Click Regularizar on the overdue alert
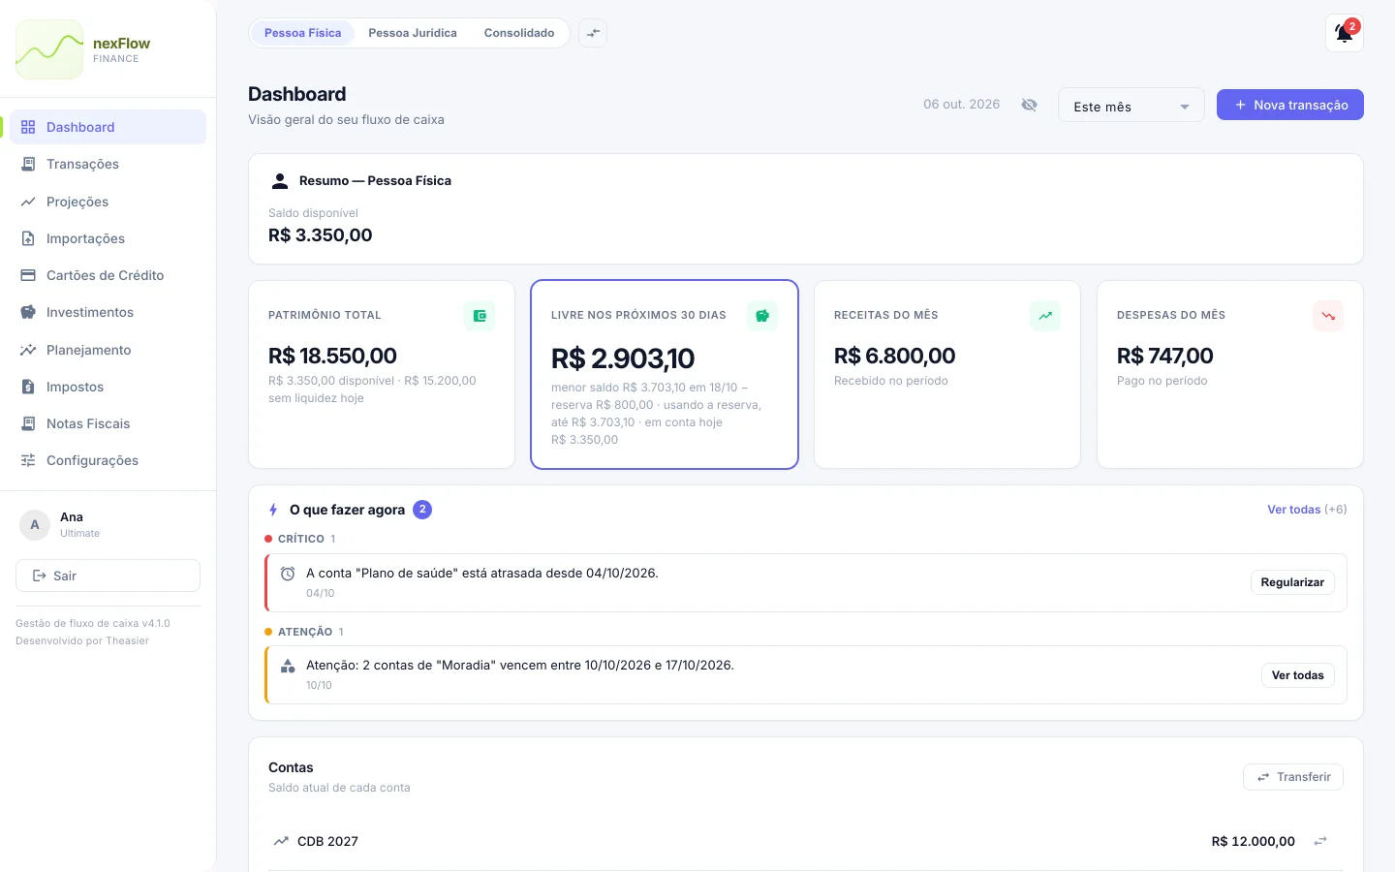Image resolution: width=1395 pixels, height=872 pixels. 1292,582
